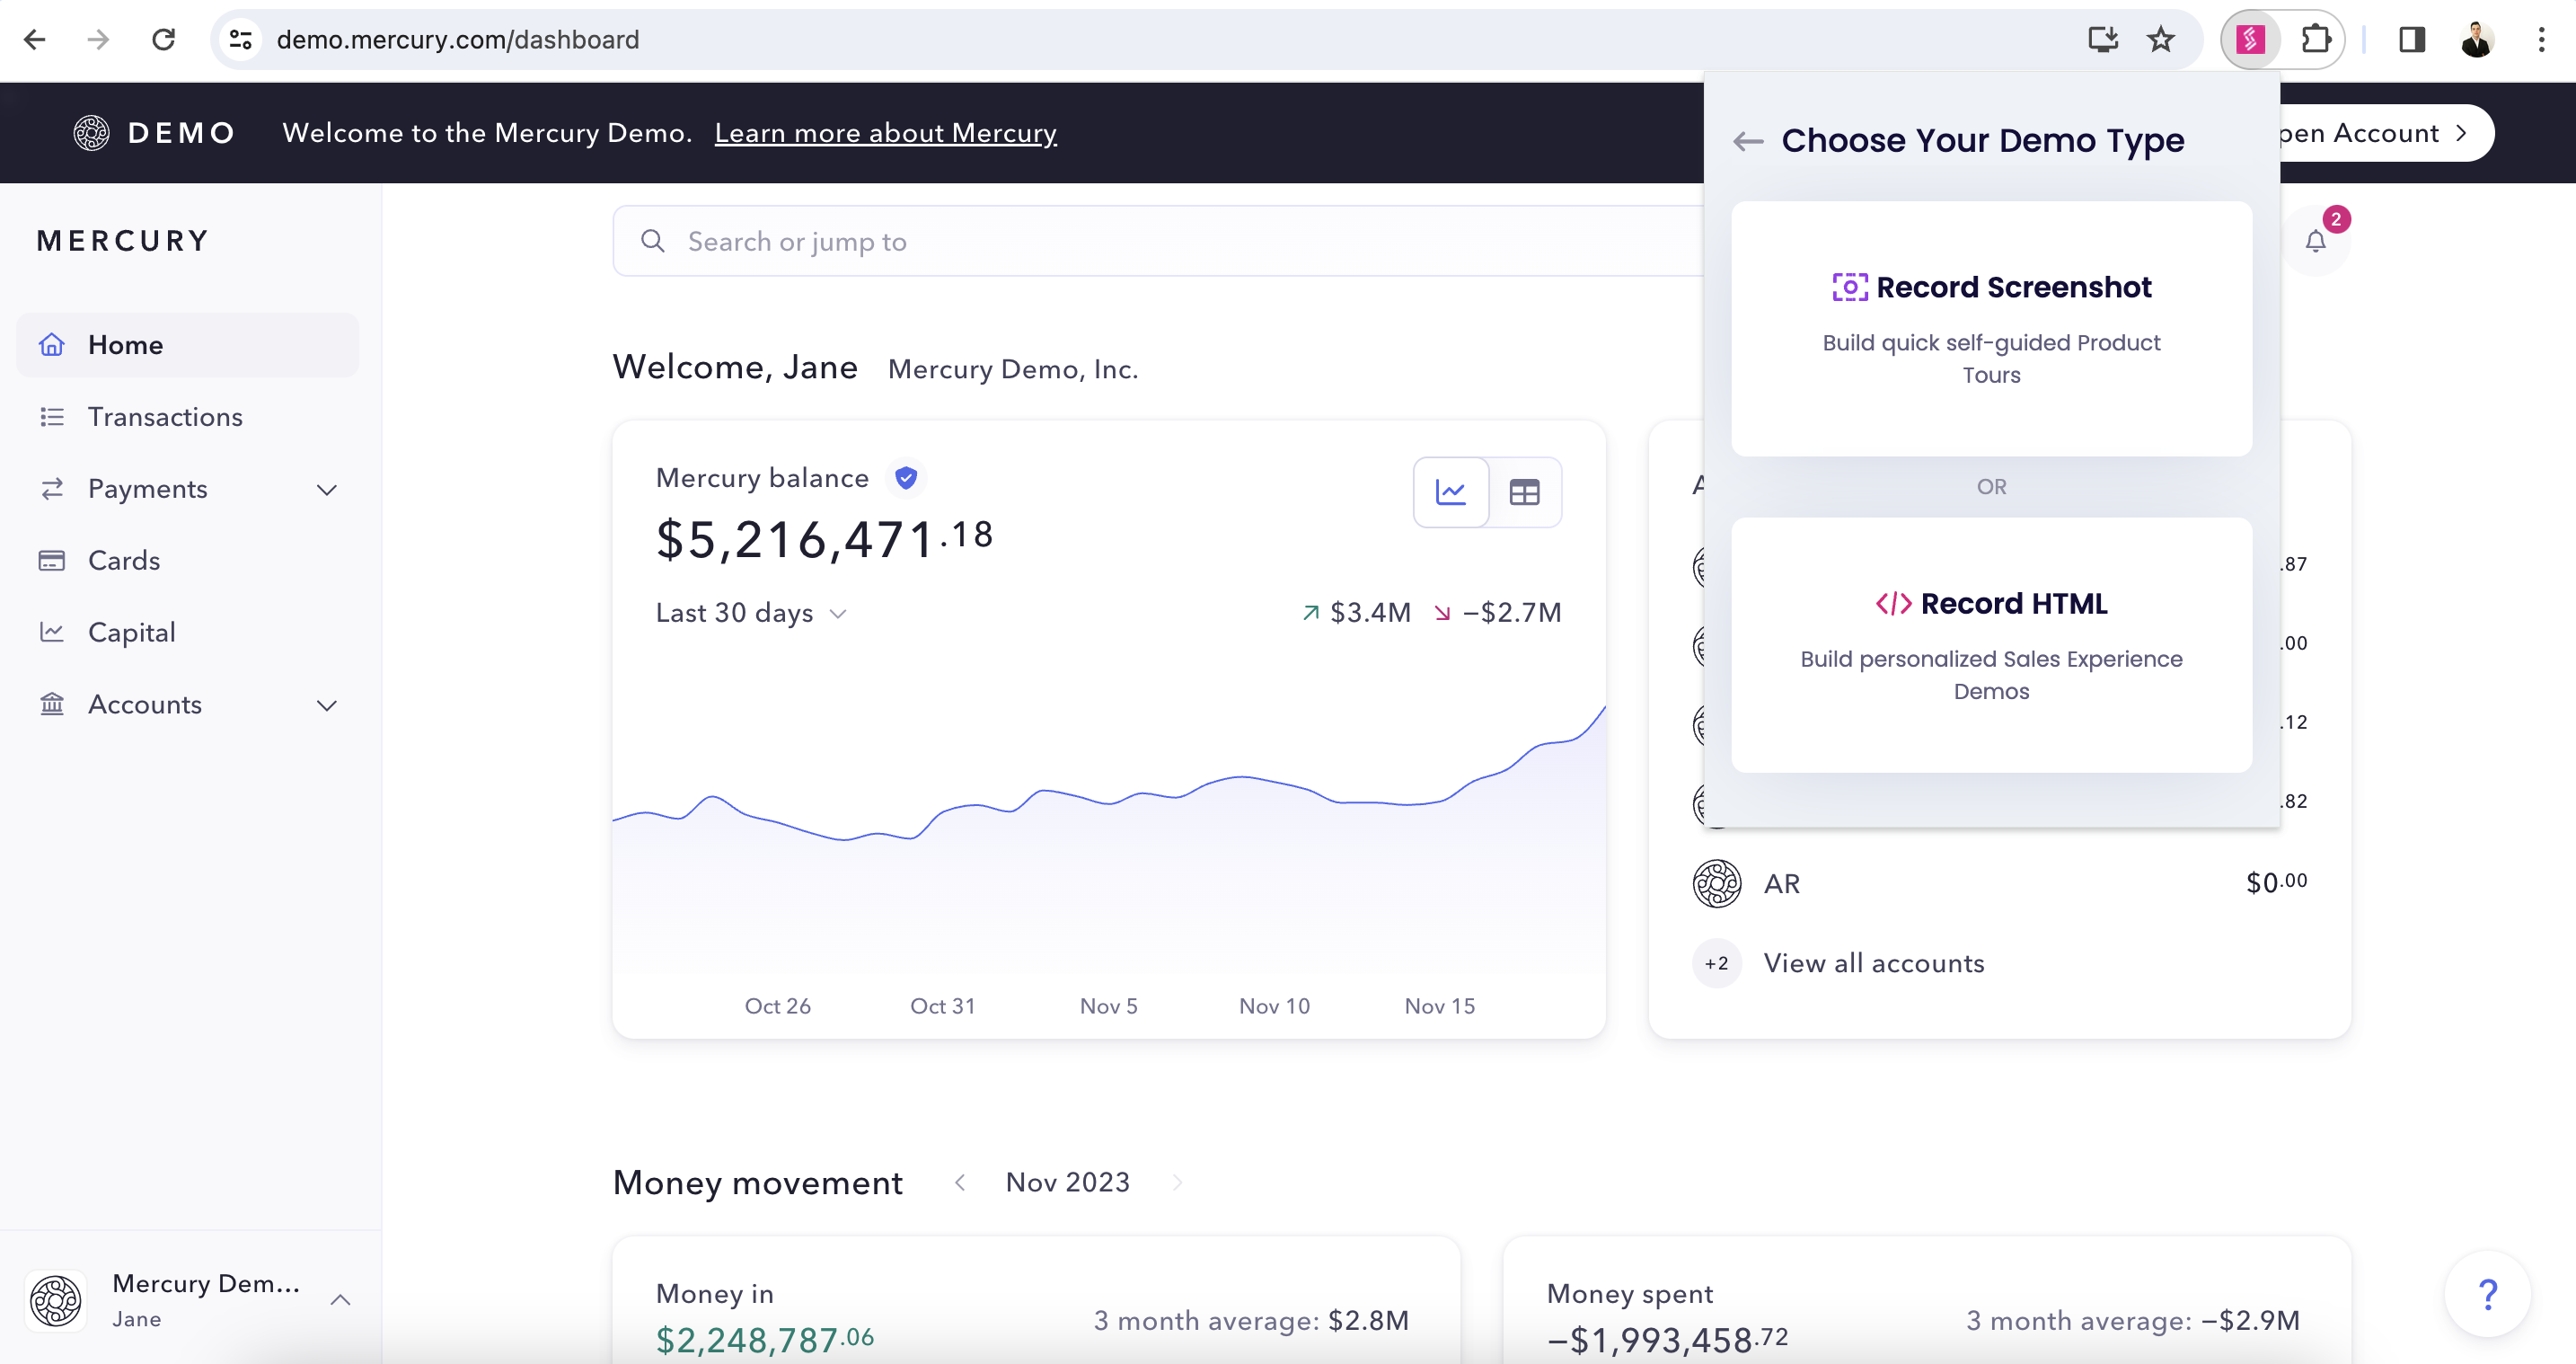Viewport: 2576px width, 1364px height.
Task: Open the Extensions puzzle icon
Action: pyautogui.click(x=2316, y=40)
